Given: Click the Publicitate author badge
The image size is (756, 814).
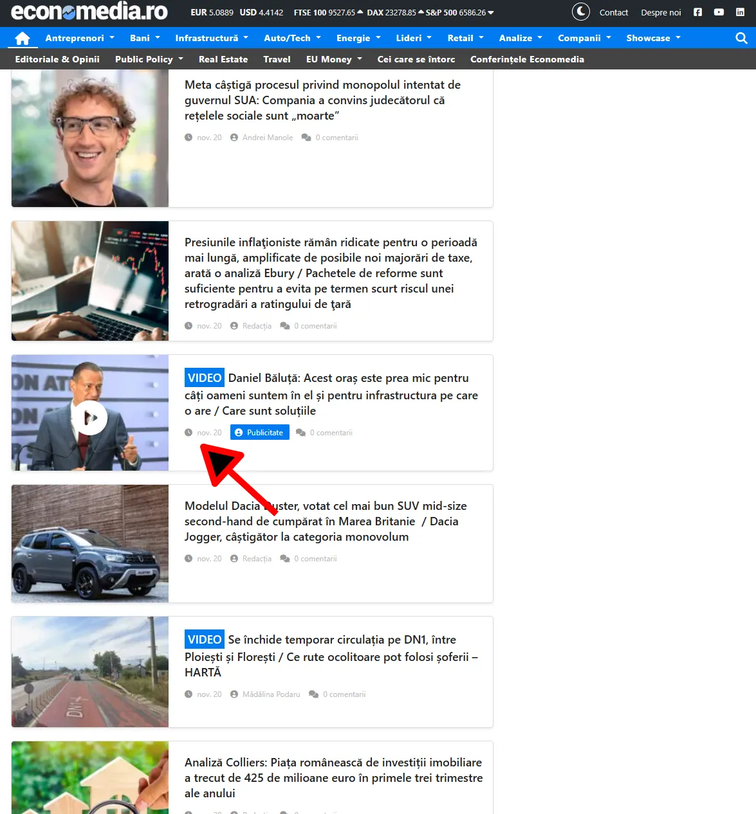Looking at the screenshot, I should pos(260,433).
